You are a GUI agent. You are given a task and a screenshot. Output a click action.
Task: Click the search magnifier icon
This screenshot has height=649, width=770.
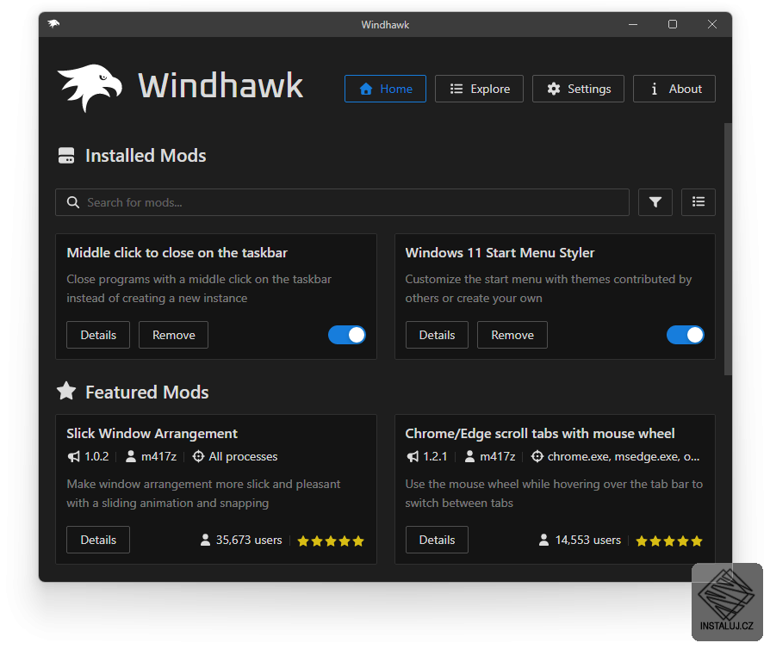coord(73,202)
